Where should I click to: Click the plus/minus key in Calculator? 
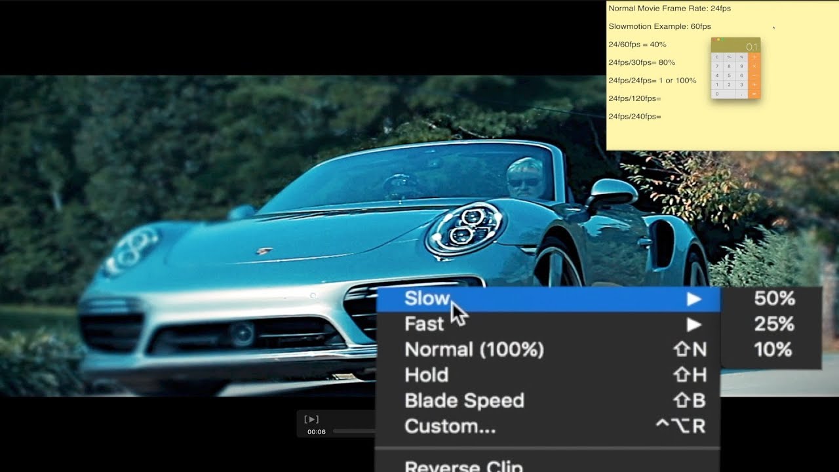[x=730, y=57]
